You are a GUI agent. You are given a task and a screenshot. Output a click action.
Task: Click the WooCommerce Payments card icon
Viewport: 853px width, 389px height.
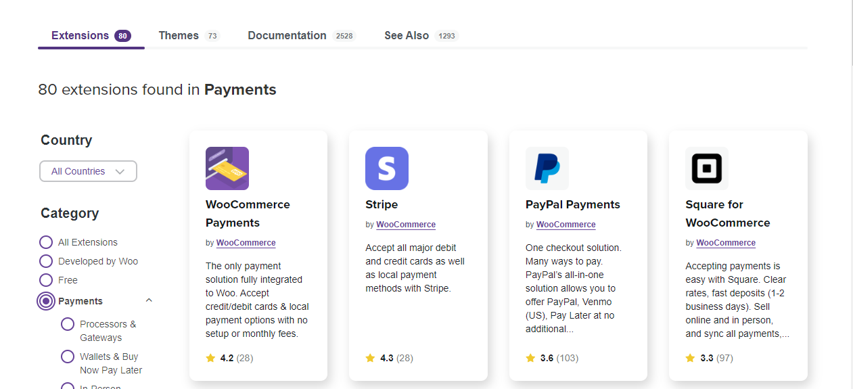(227, 168)
